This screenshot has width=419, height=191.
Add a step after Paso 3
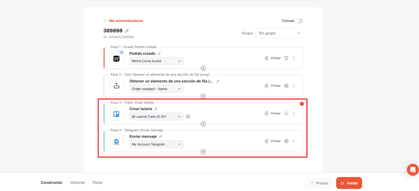tap(203, 124)
